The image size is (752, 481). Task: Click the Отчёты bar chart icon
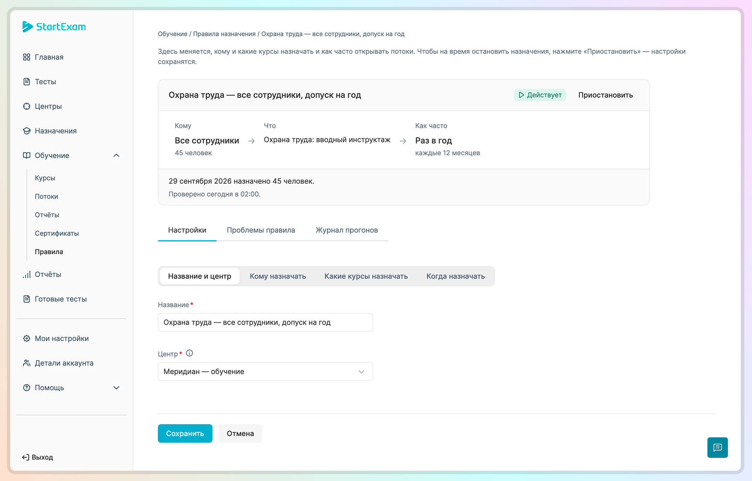pos(26,274)
